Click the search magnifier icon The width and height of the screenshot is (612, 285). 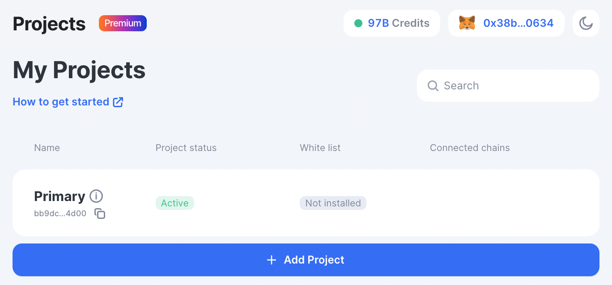coord(433,86)
